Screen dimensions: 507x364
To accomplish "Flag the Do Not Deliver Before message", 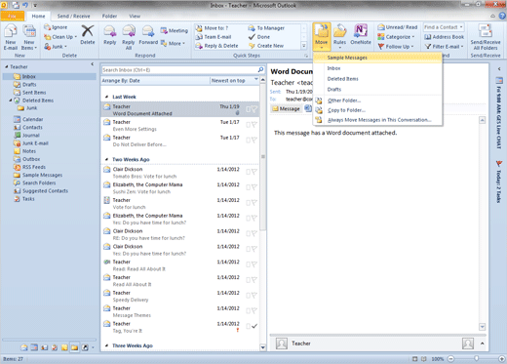I will (254, 141).
